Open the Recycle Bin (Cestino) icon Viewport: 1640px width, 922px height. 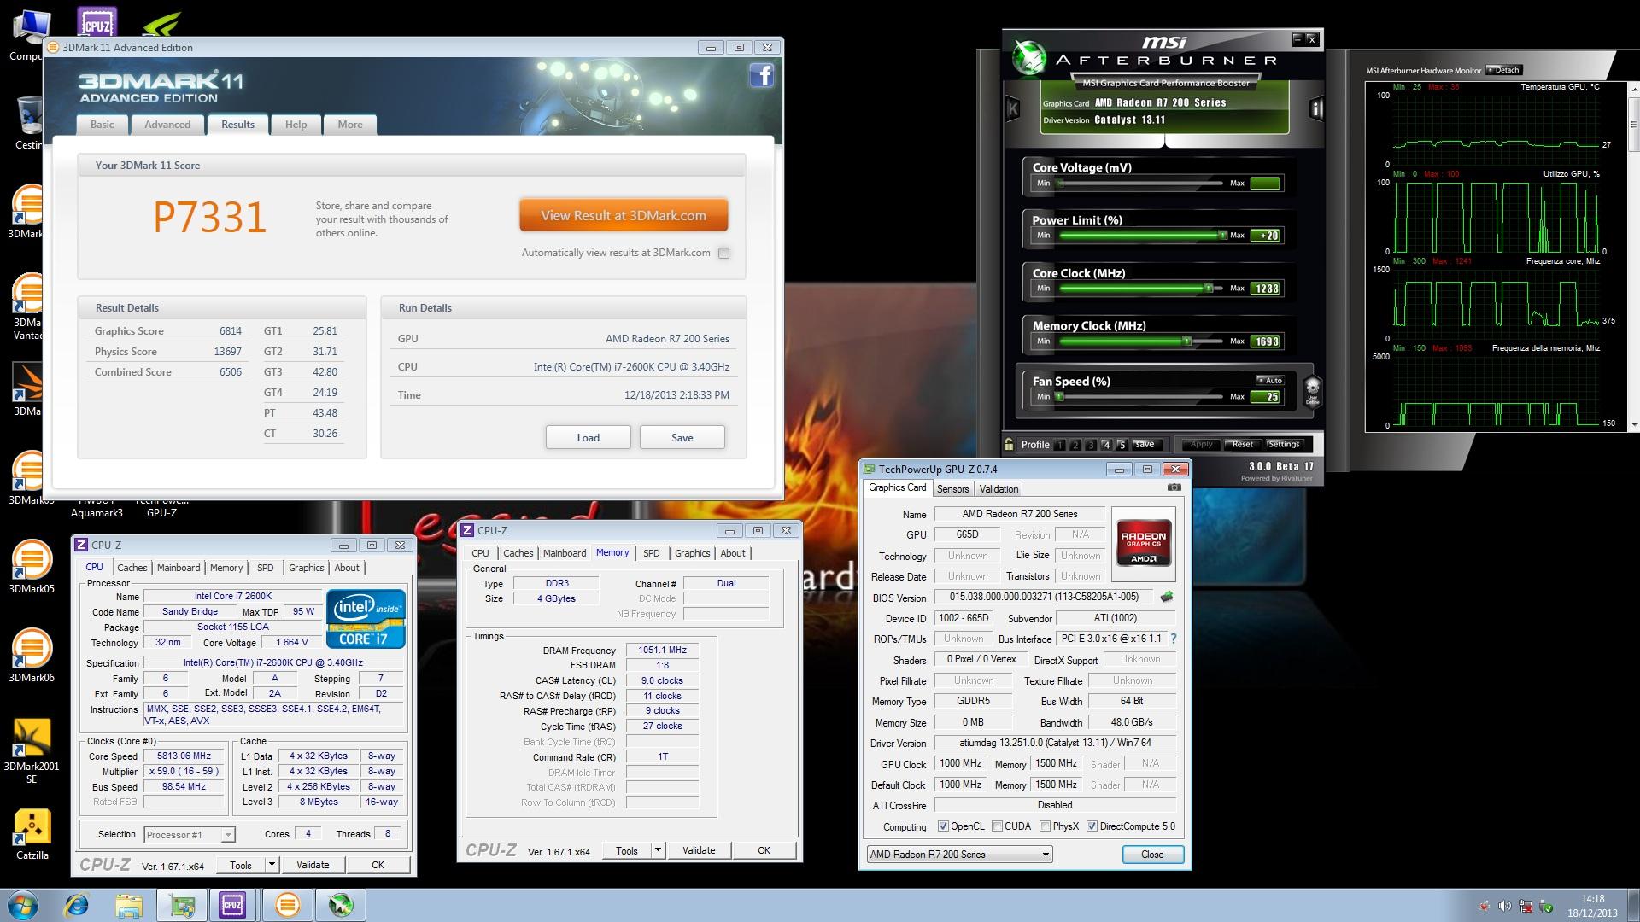coord(27,124)
